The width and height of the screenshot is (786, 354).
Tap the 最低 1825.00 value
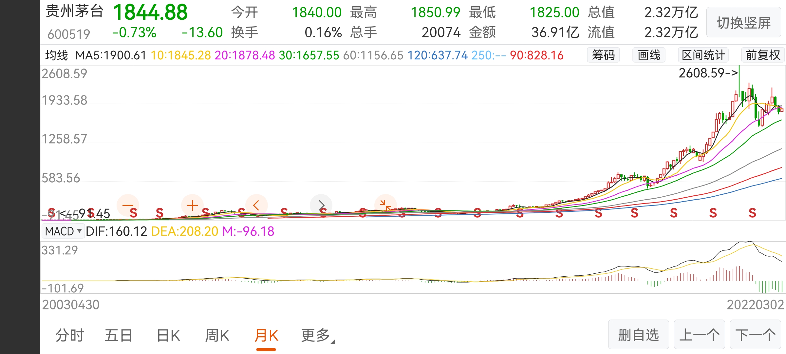[554, 12]
